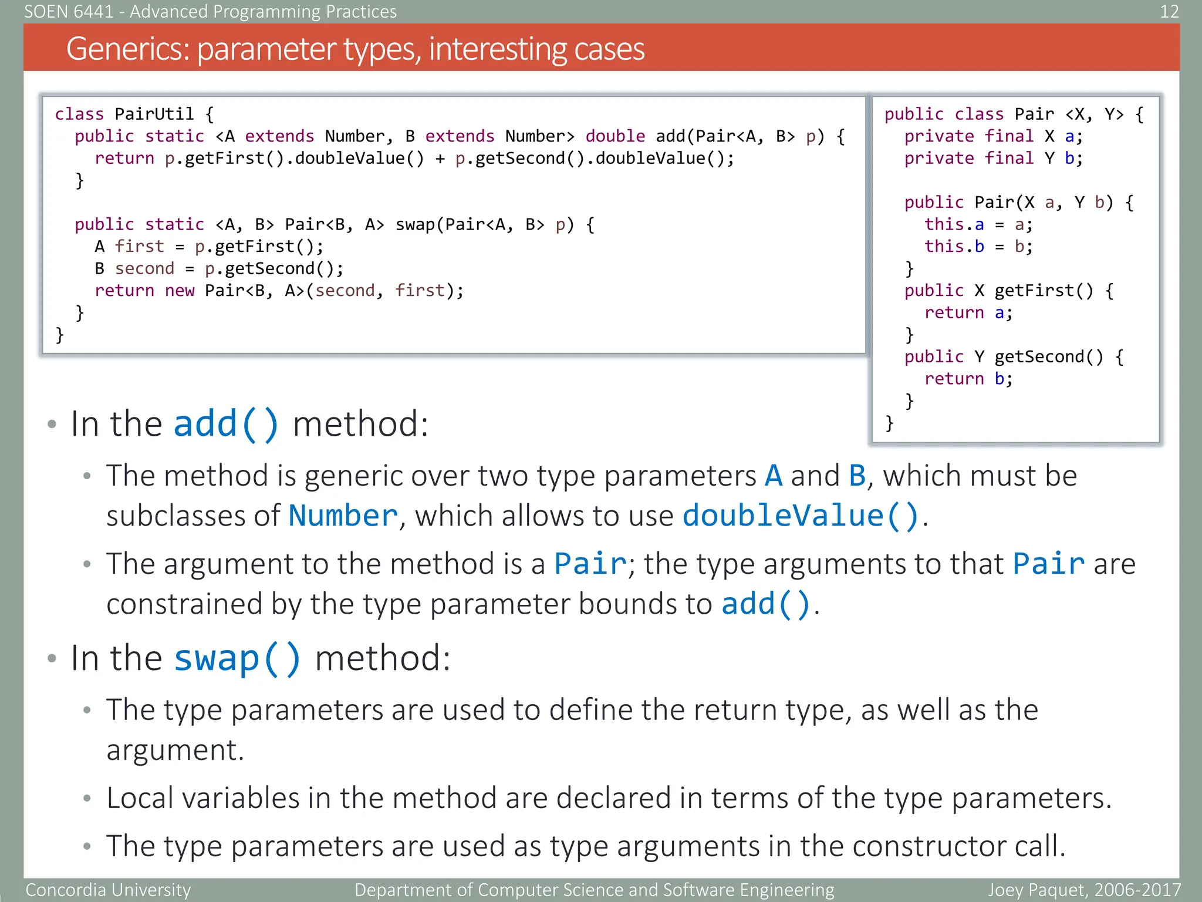Screen dimensions: 1202x902
Task: Click the line 'public class Pair <X, Y> {'
Action: (x=1014, y=114)
